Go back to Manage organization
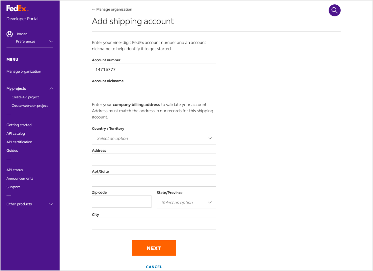Image resolution: width=373 pixels, height=271 pixels. (x=112, y=9)
